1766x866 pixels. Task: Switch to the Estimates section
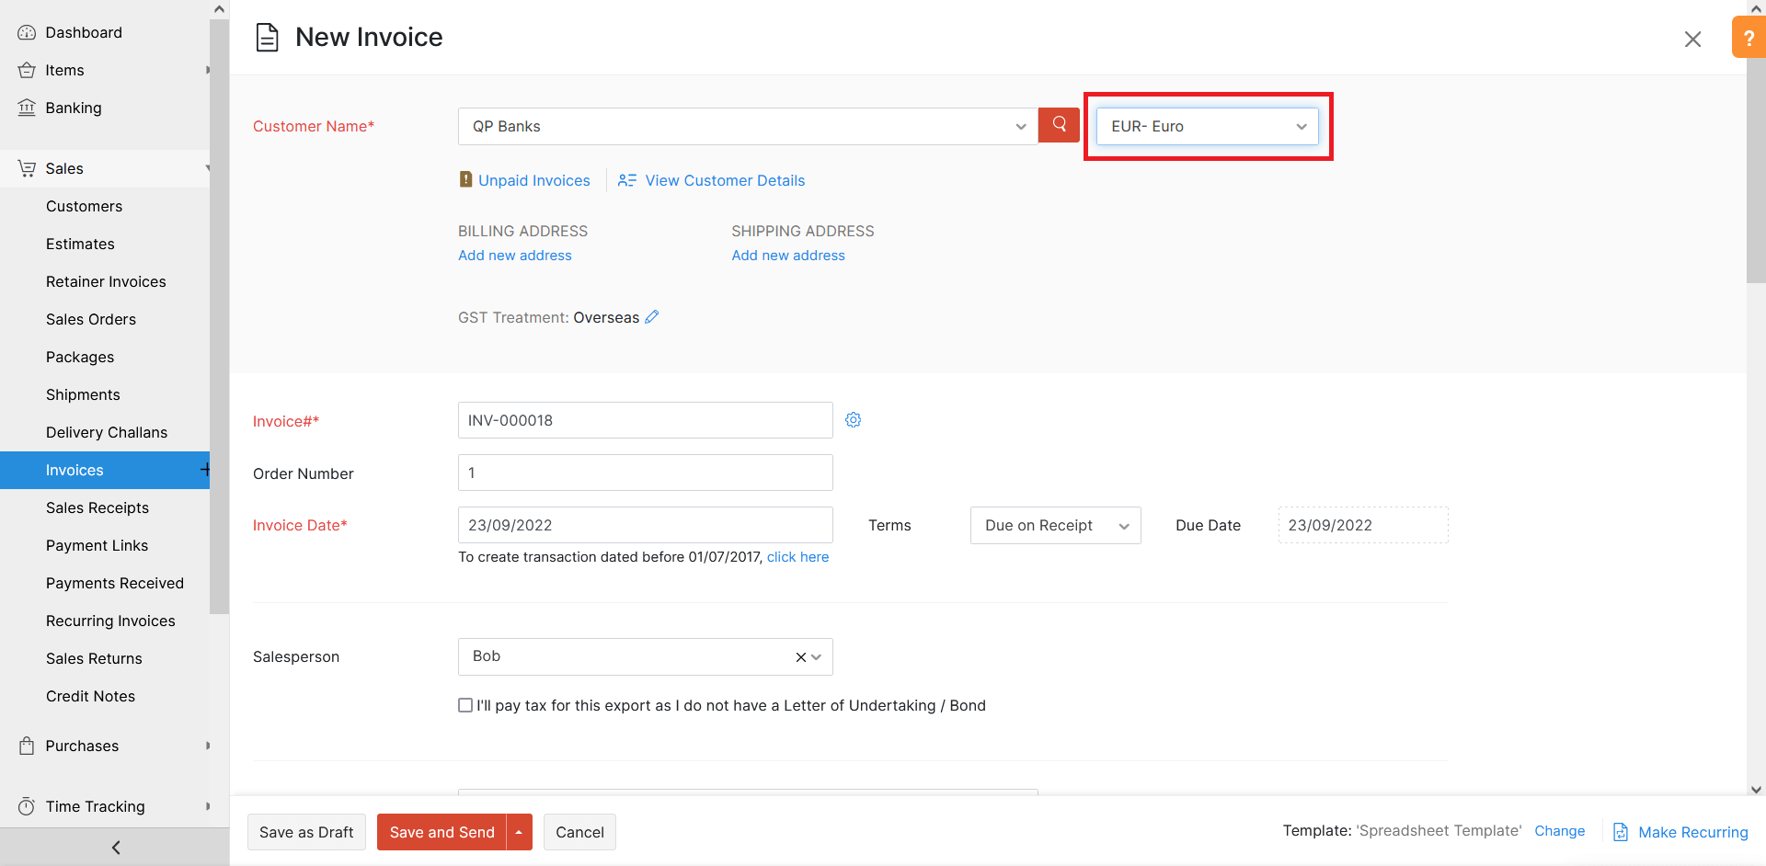(x=80, y=244)
